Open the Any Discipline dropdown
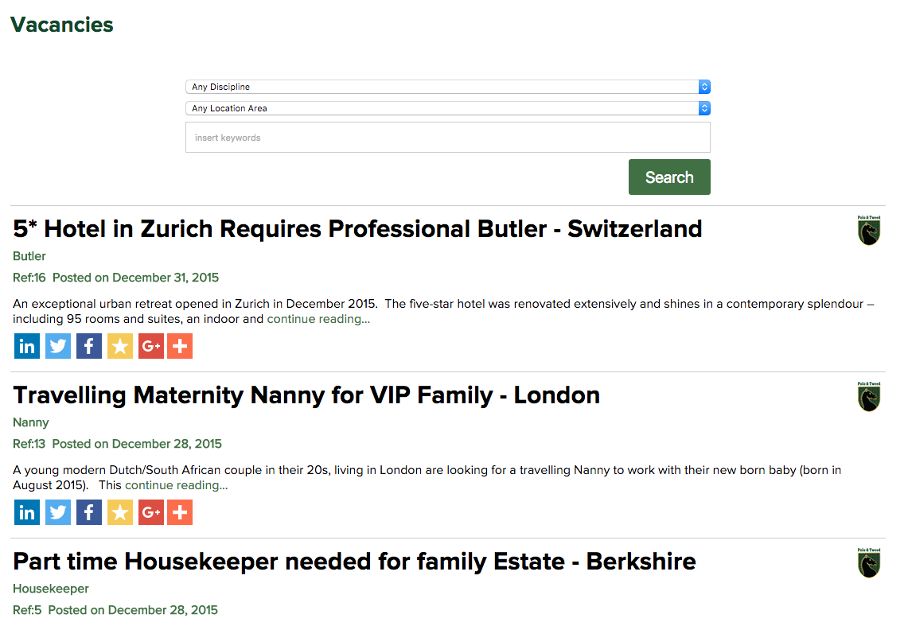The height and width of the screenshot is (626, 908). 447,87
